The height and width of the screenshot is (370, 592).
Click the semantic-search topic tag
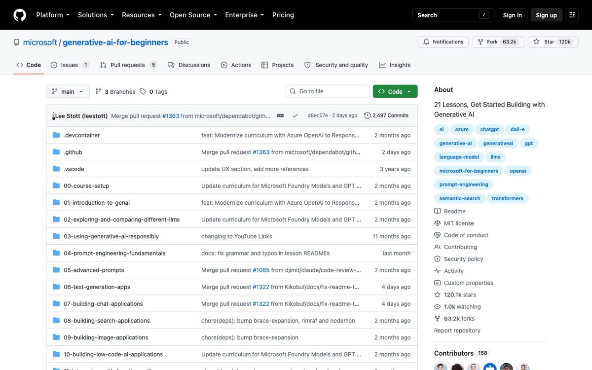coord(460,198)
